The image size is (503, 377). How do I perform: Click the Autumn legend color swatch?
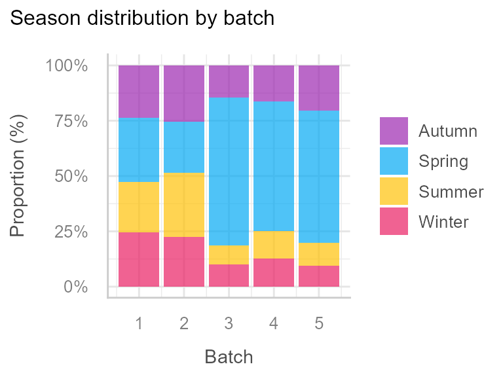394,131
